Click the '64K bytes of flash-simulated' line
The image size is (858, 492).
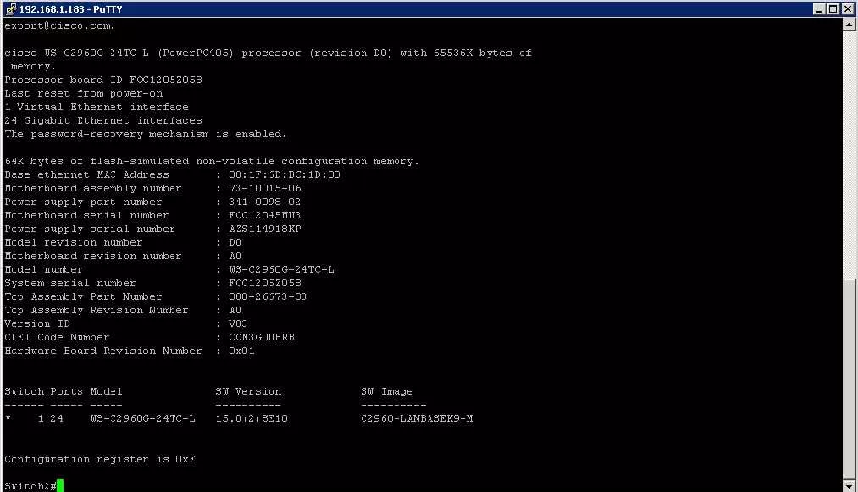tap(212, 162)
